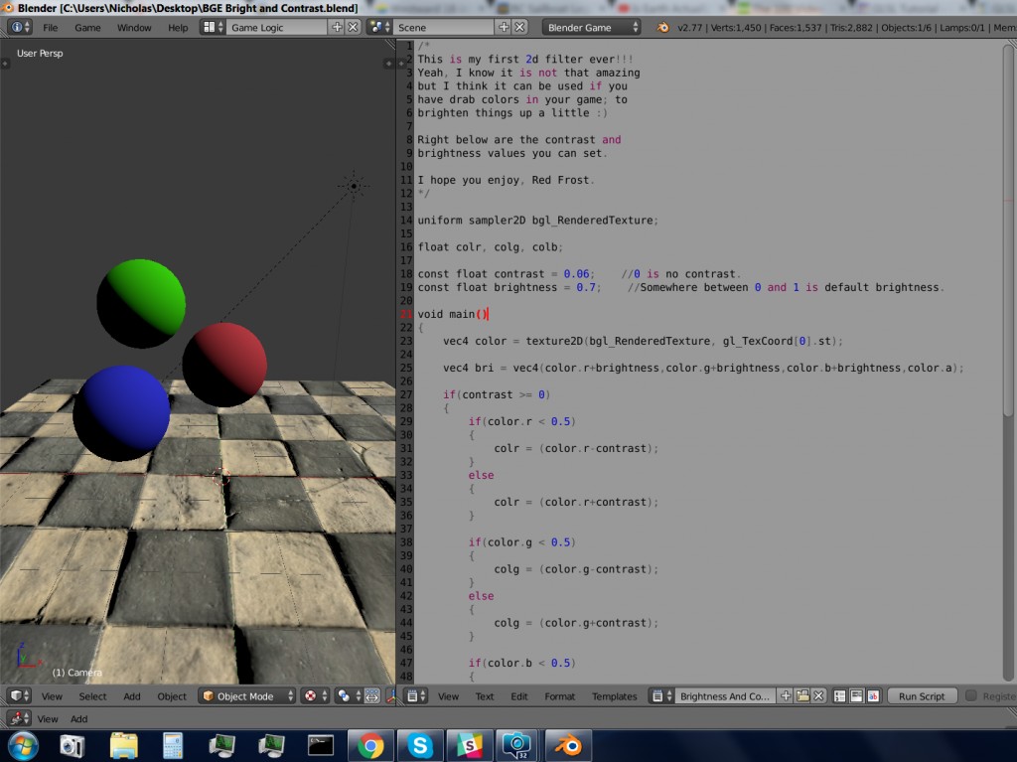This screenshot has width=1017, height=762.
Task: Unlink the current script with the X icon
Action: click(x=818, y=696)
